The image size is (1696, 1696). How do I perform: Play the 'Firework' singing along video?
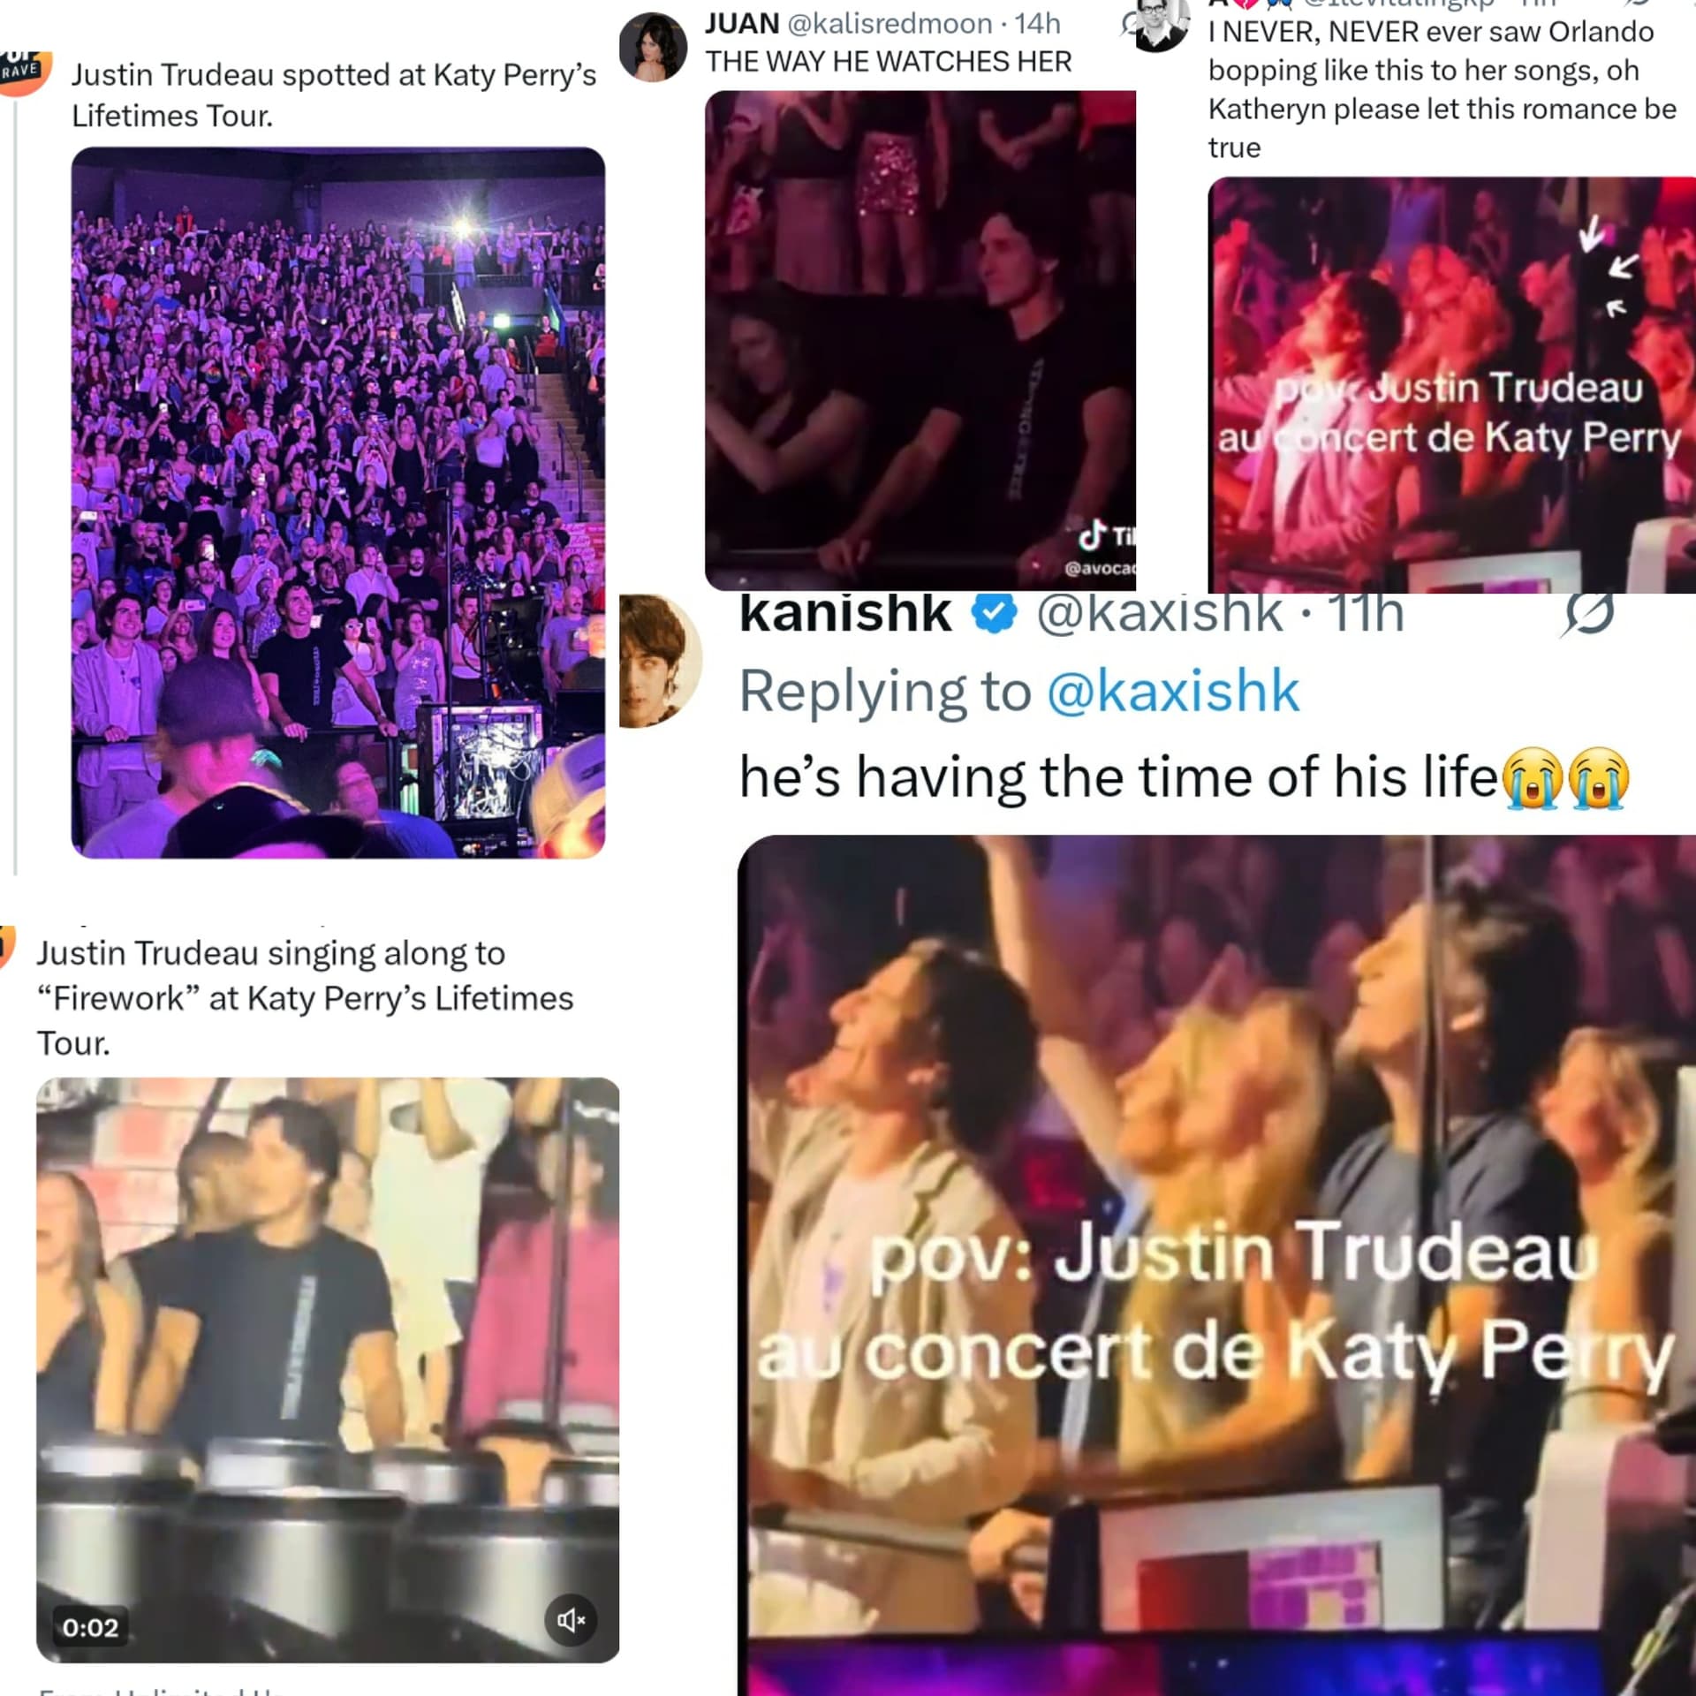click(x=328, y=1369)
